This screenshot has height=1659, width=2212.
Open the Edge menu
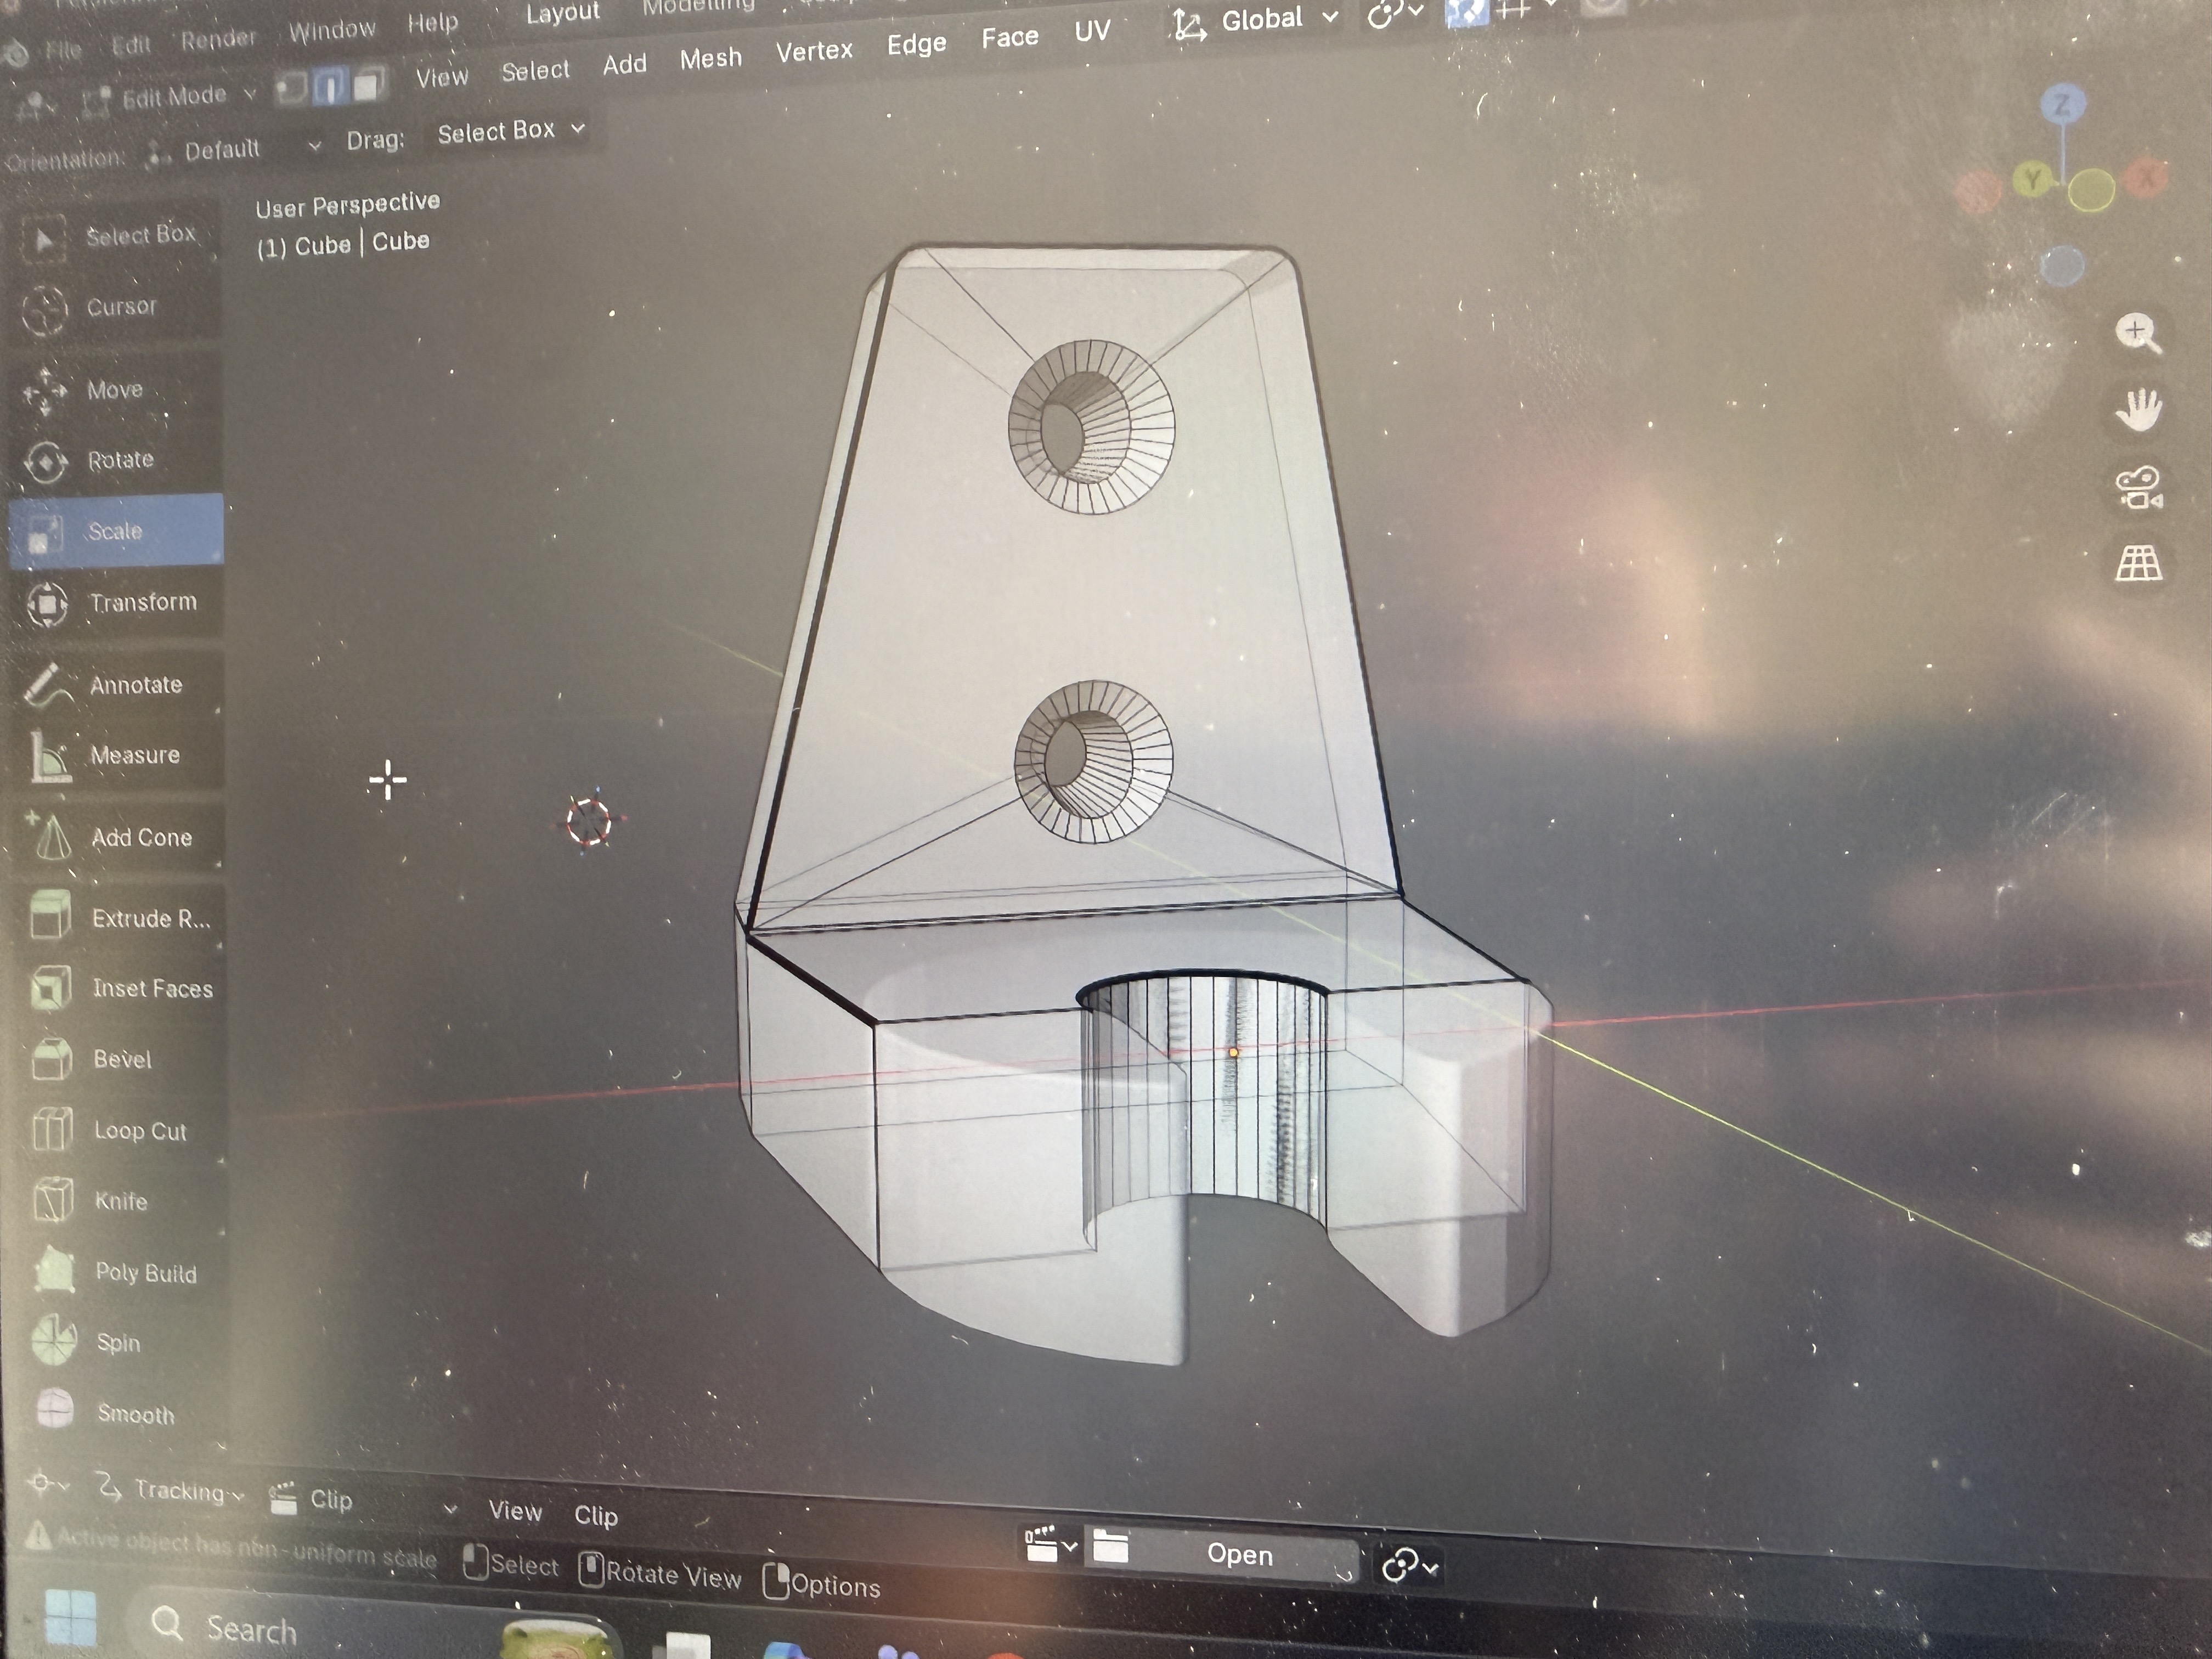pos(916,44)
